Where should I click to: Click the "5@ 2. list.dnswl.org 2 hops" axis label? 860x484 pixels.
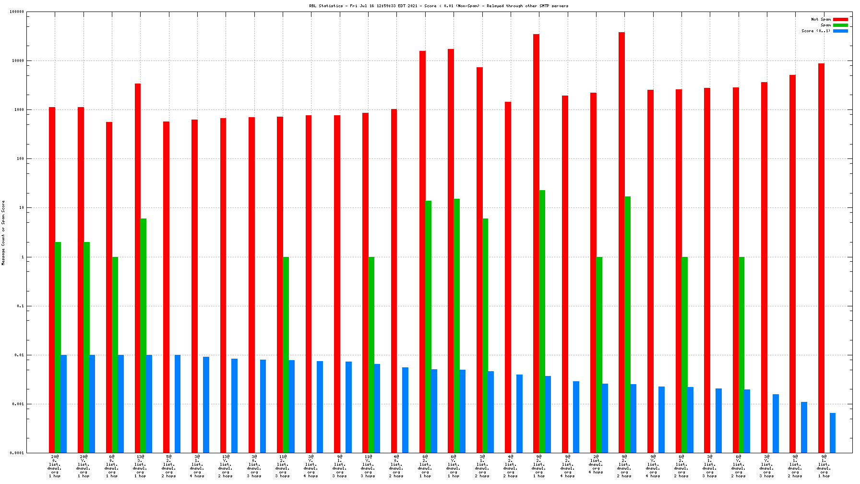(x=169, y=466)
